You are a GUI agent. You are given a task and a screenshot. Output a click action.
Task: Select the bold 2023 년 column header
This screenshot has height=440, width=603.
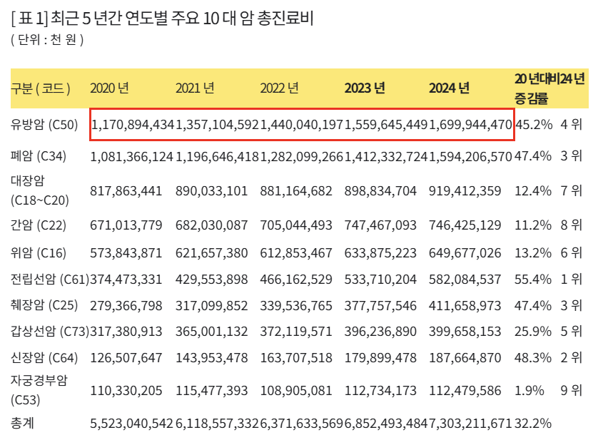(366, 86)
